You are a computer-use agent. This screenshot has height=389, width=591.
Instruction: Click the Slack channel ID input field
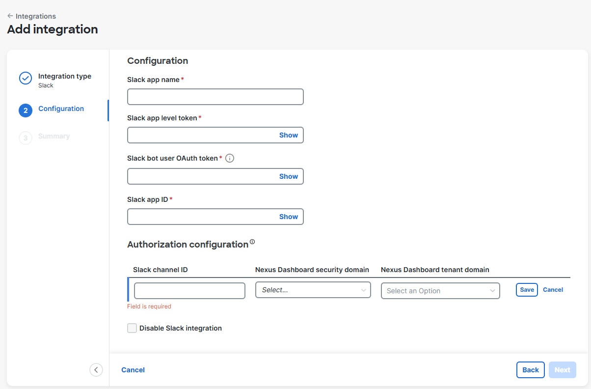click(189, 290)
